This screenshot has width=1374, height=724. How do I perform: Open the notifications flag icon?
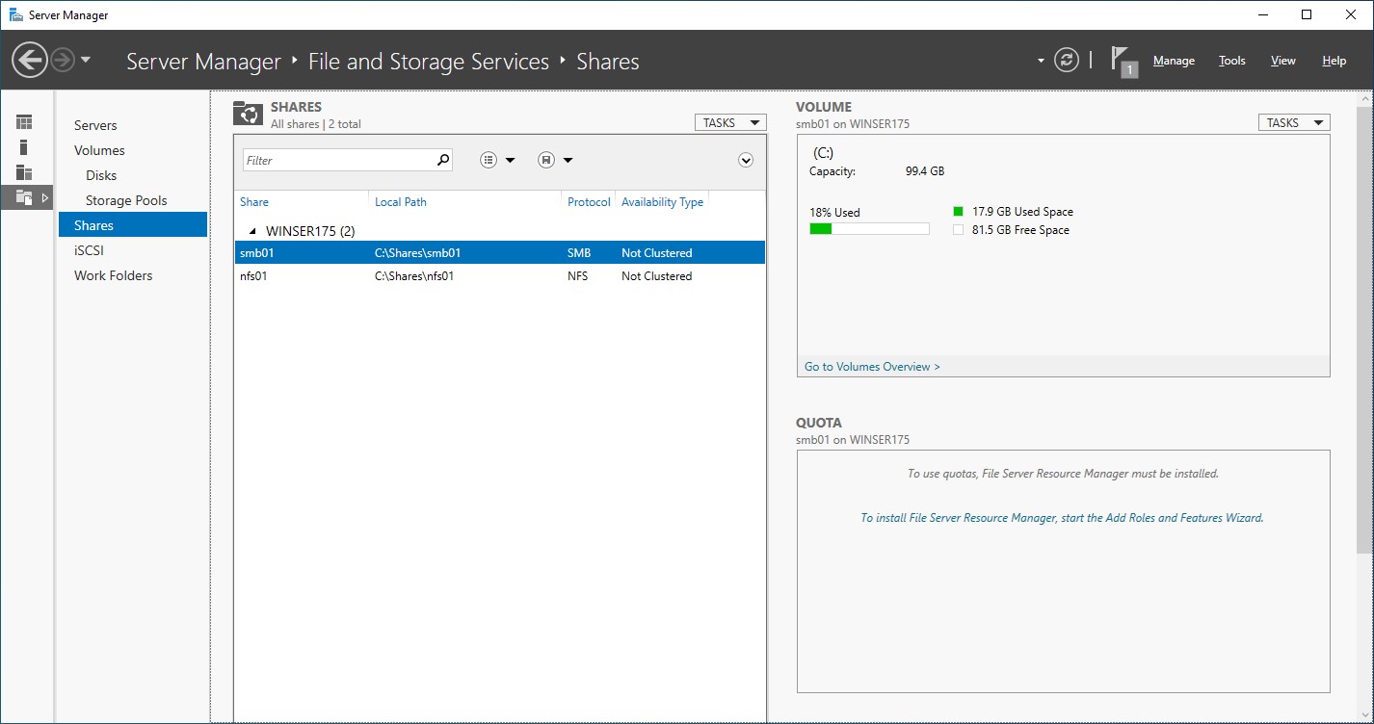[x=1124, y=61]
